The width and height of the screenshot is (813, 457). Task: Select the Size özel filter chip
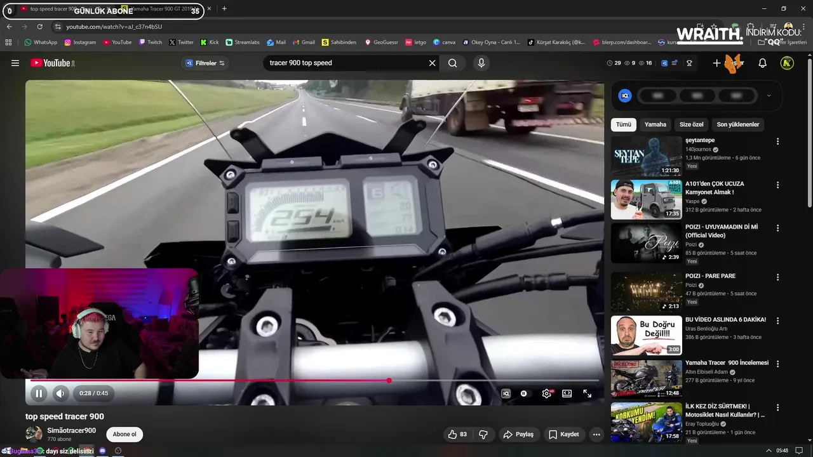pyautogui.click(x=692, y=124)
